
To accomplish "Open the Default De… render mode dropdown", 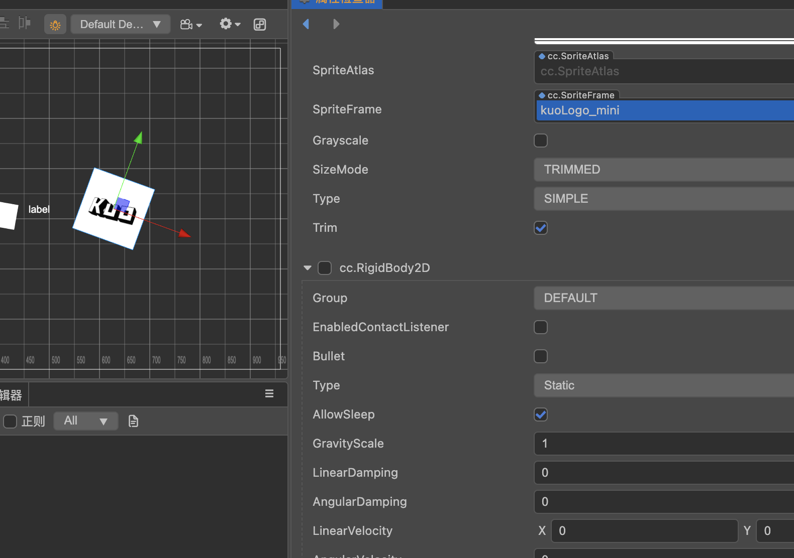I will (x=121, y=25).
